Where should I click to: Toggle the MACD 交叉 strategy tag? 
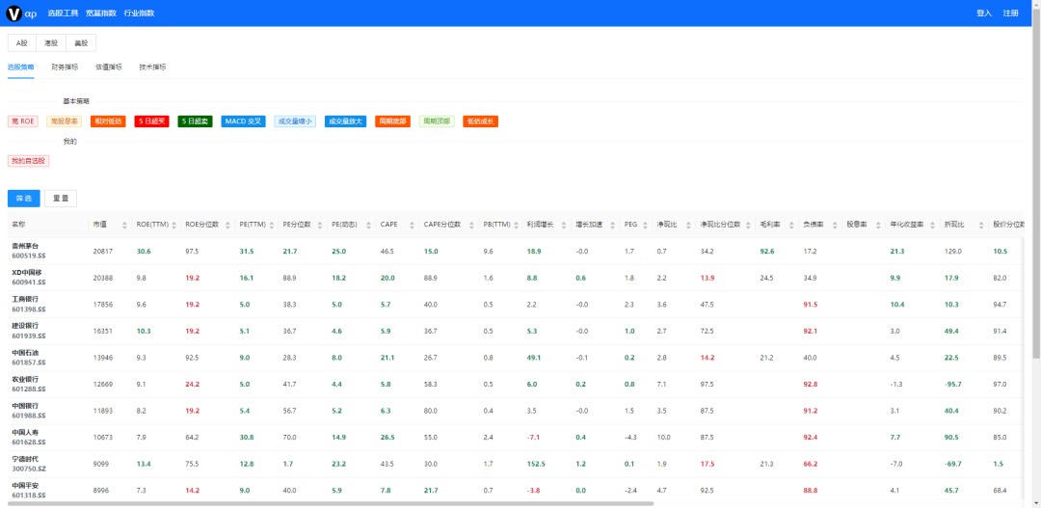pyautogui.click(x=243, y=121)
